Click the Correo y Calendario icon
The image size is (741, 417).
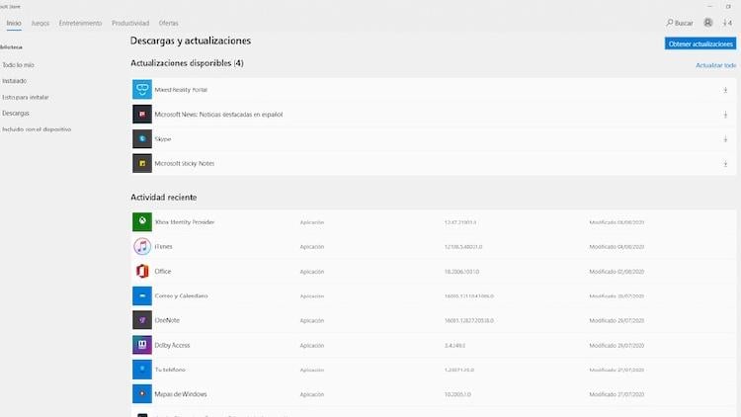click(141, 295)
